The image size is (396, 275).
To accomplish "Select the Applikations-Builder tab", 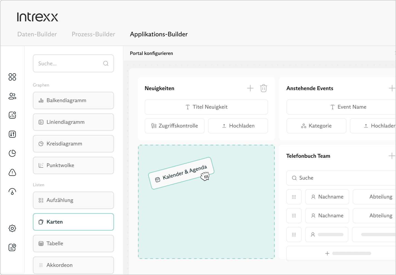I will coord(159,34).
